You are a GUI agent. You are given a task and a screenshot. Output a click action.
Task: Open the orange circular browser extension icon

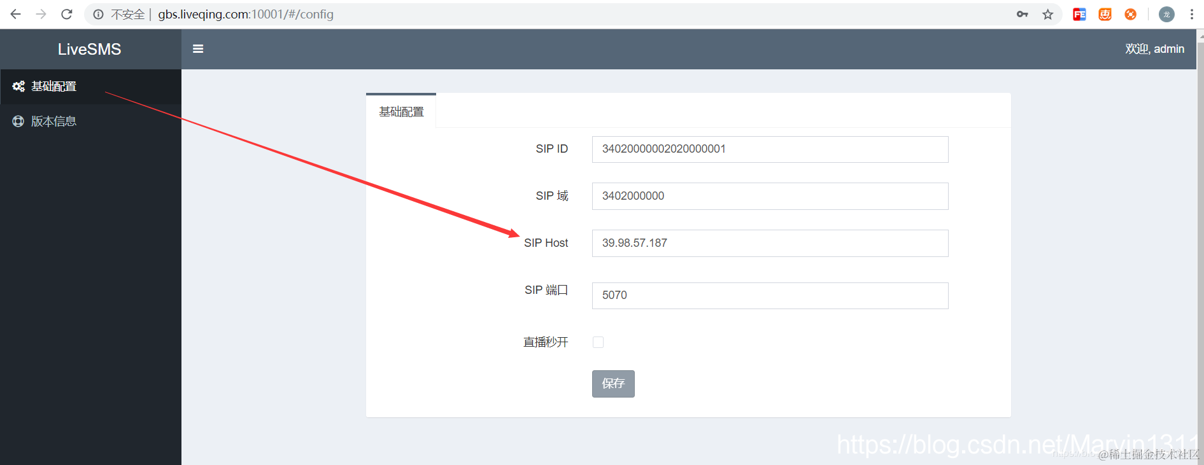tap(1130, 14)
